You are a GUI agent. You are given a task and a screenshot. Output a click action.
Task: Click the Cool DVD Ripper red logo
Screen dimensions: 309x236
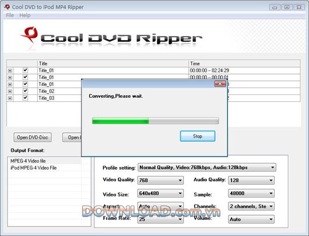[30, 35]
